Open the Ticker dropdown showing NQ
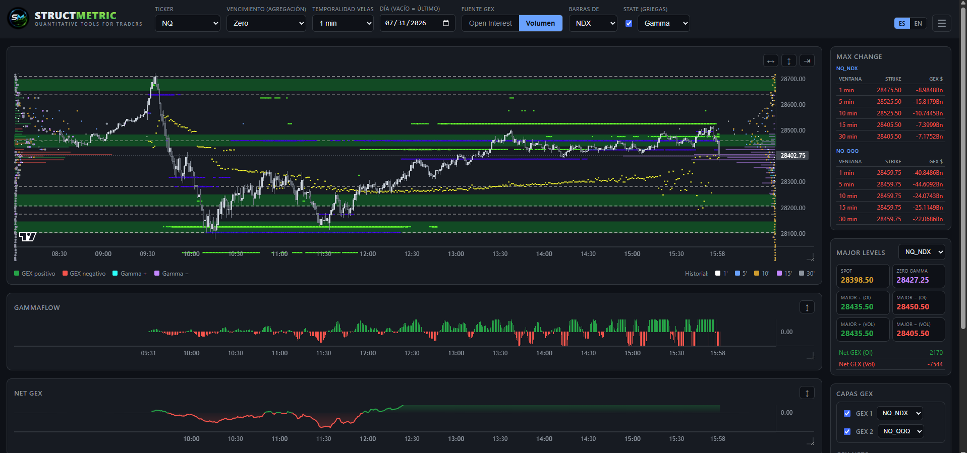The image size is (967, 453). (x=188, y=23)
